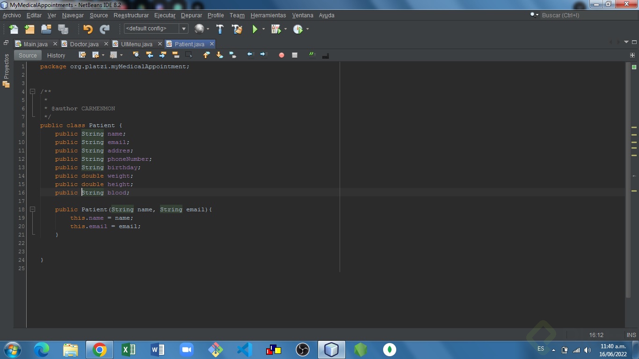Click the Uncomment icon in the editor toolbar
This screenshot has height=359, width=639.
tap(326, 55)
